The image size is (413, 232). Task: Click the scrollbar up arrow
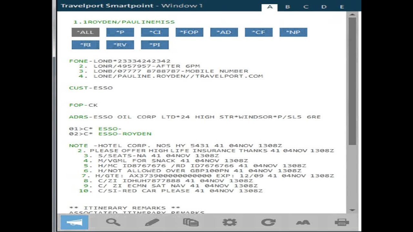(x=352, y=15)
